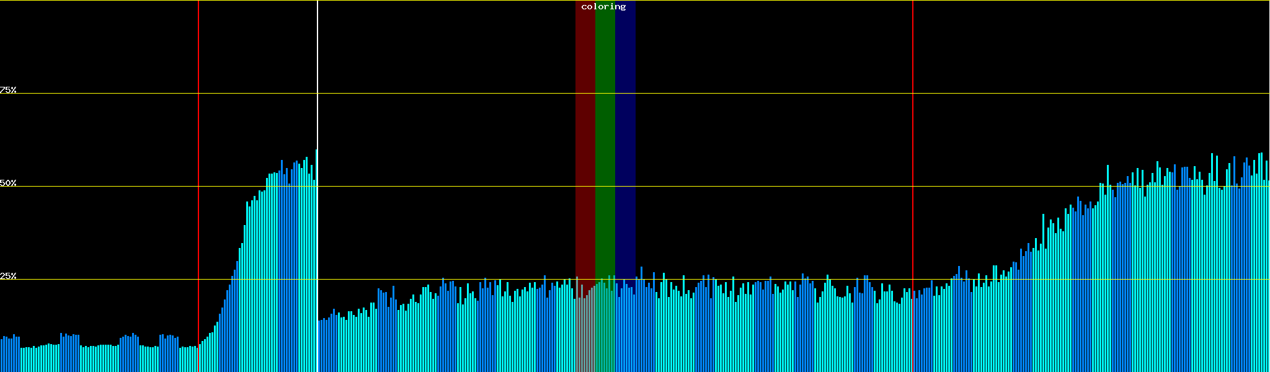Select the short bar right of the white marker
This screenshot has height=372, width=1270.
point(319,347)
